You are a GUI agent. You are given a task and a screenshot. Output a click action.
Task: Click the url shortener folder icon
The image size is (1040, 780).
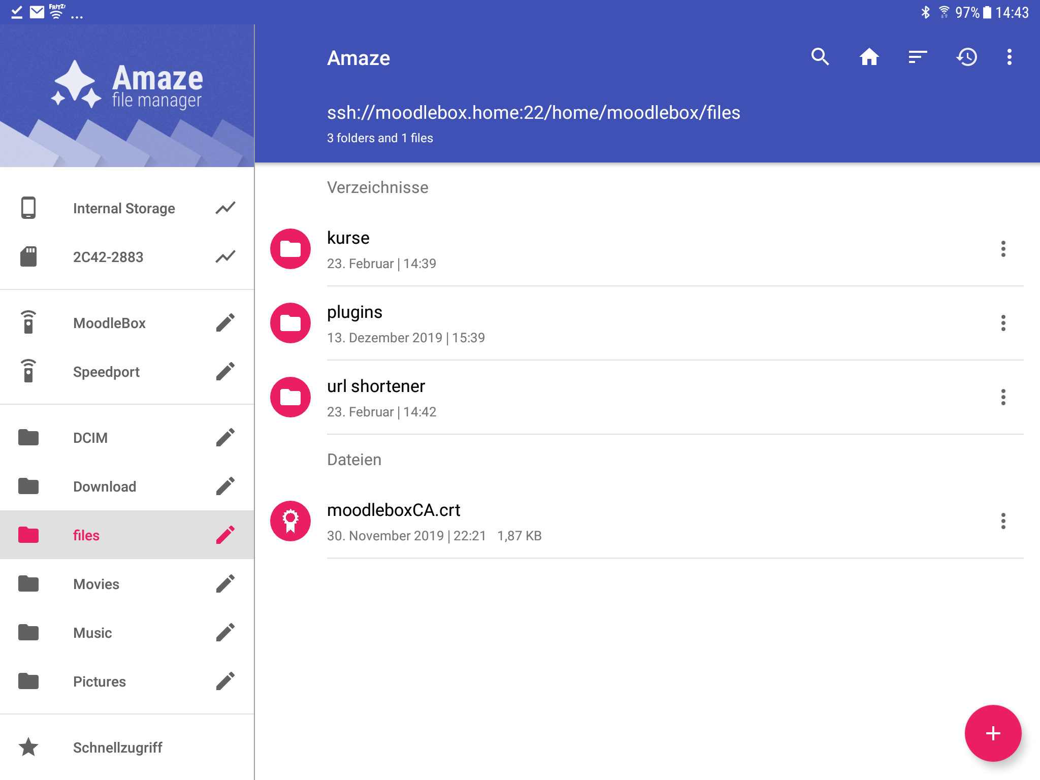pyautogui.click(x=290, y=397)
